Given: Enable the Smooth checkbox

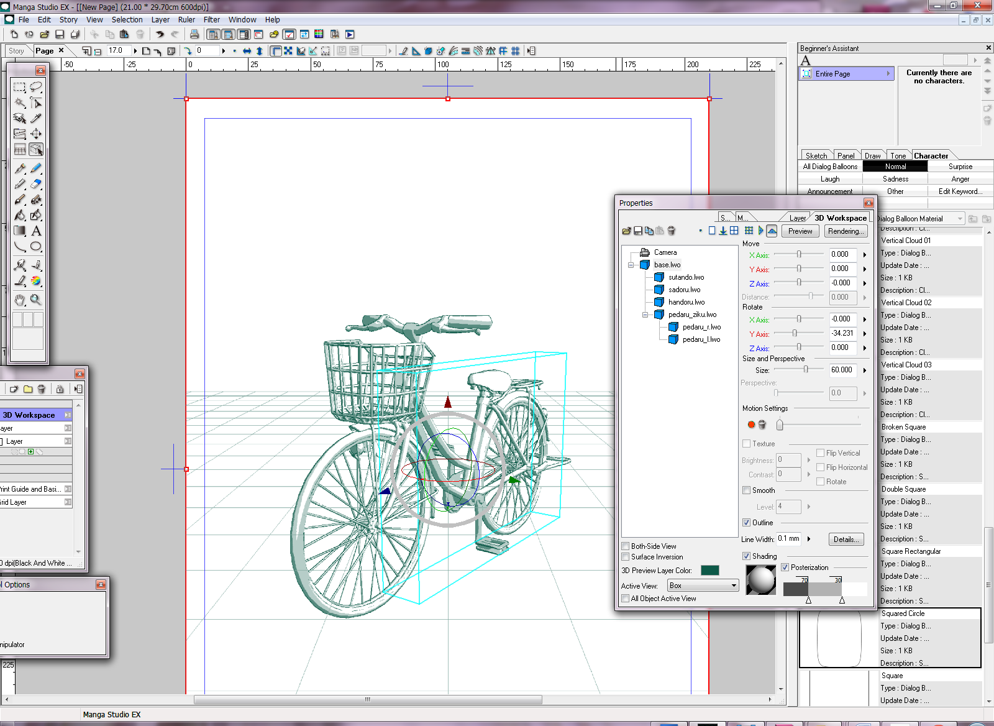Looking at the screenshot, I should pyautogui.click(x=747, y=490).
